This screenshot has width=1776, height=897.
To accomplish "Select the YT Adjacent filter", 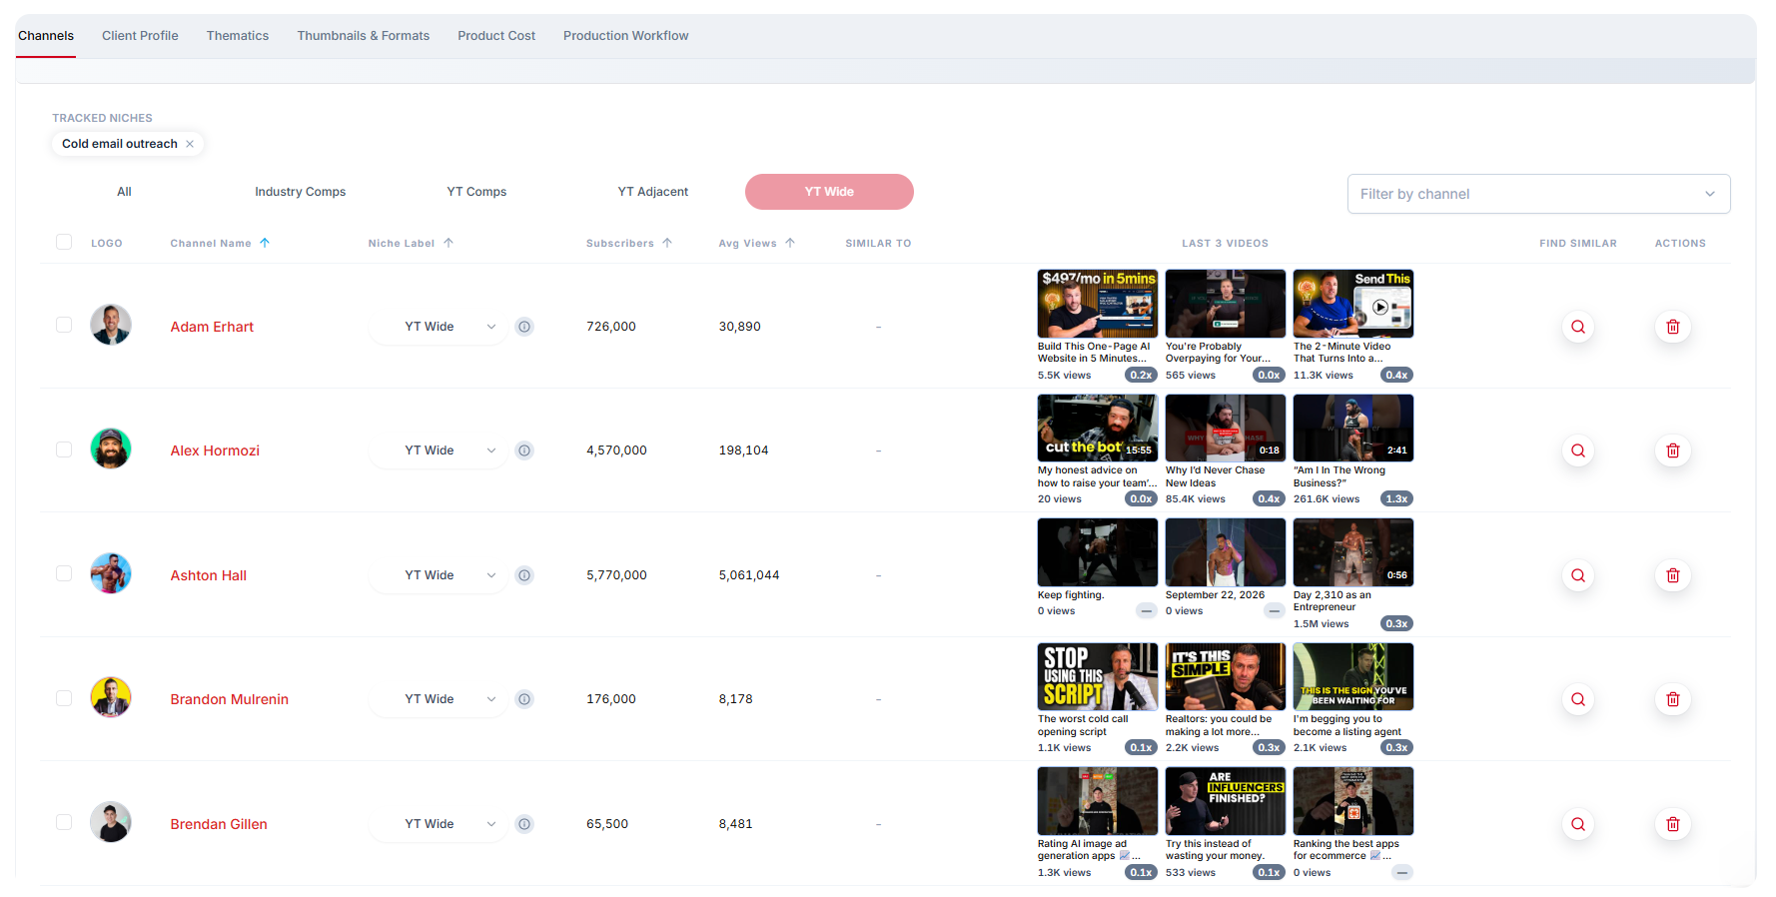I will pyautogui.click(x=653, y=192).
